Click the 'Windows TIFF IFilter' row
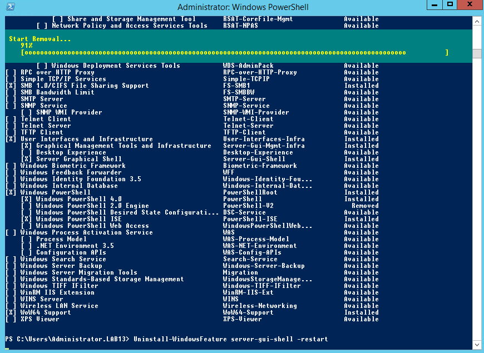The width and height of the screenshot is (484, 353). (x=192, y=286)
